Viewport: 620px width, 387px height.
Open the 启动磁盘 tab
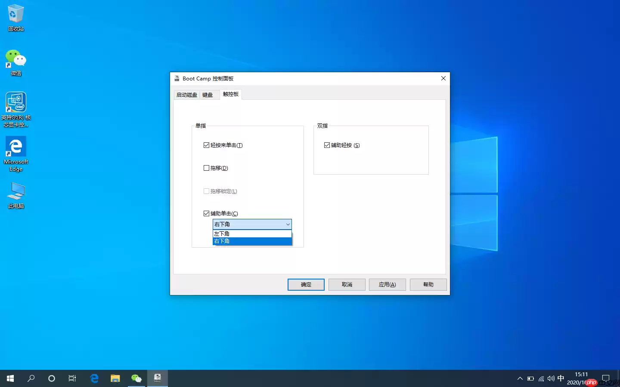coord(186,95)
